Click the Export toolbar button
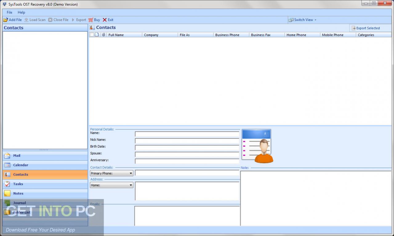The image size is (394, 236). (79, 20)
